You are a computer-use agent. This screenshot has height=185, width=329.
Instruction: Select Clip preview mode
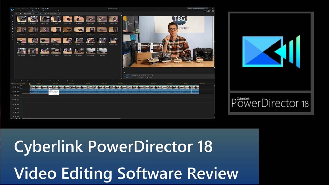[x=127, y=75]
